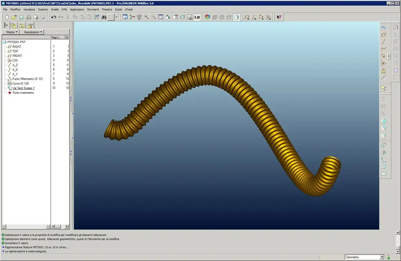The image size is (401, 261).
Task: Open the Inserisci menu
Action: coord(43,9)
